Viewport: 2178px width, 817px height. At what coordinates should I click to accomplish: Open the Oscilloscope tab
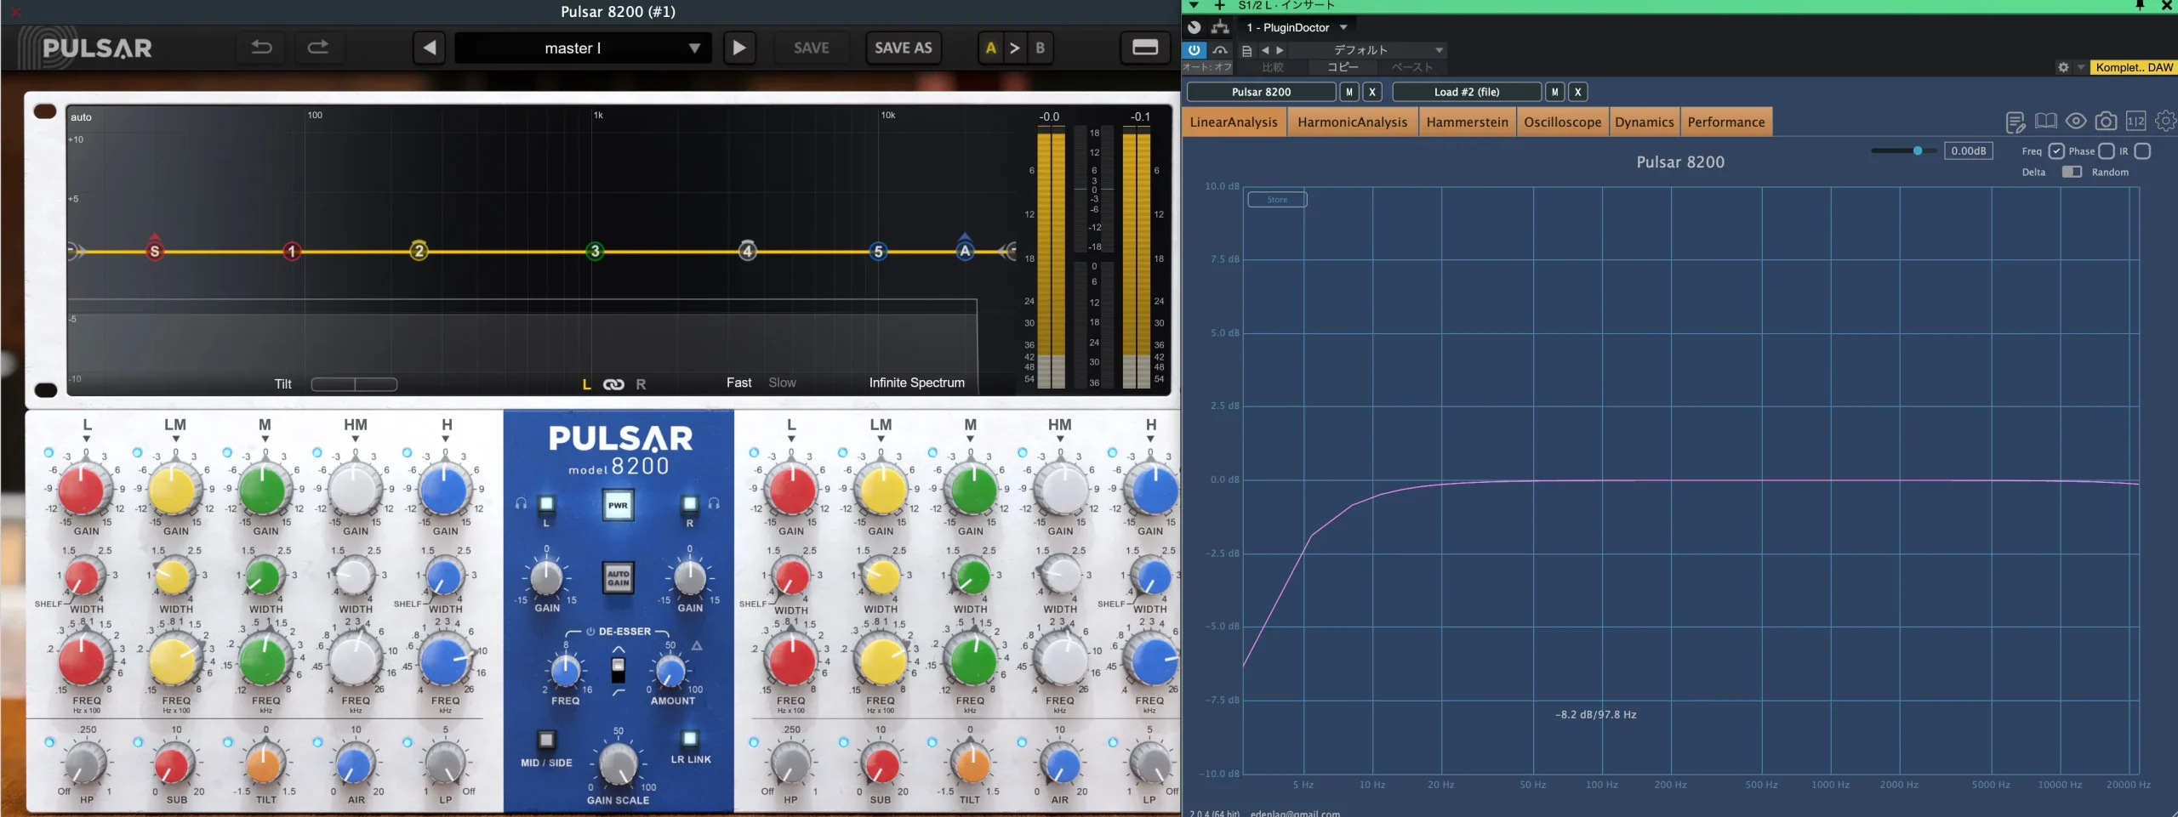click(1562, 122)
